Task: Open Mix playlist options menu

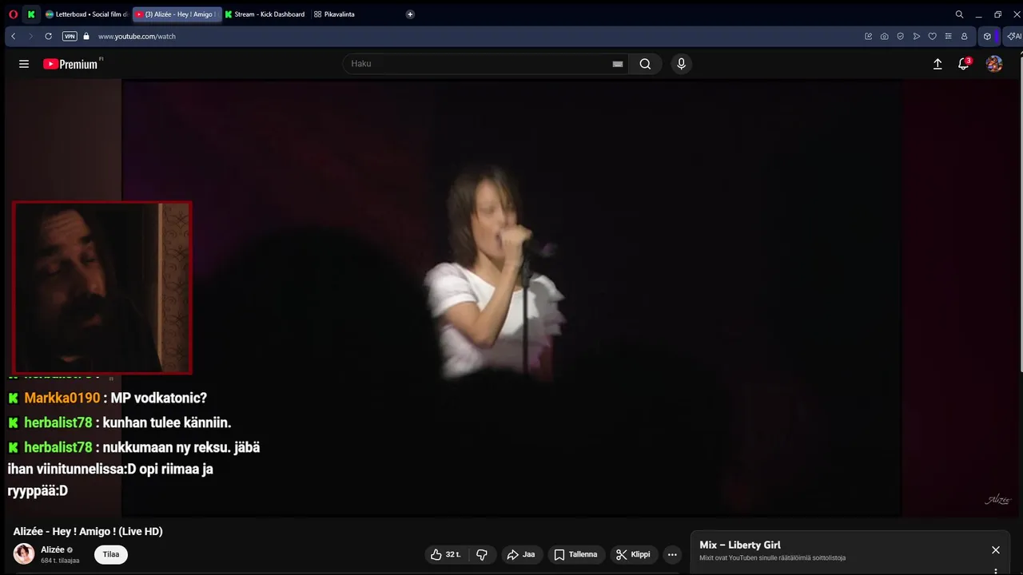Action: point(996,571)
